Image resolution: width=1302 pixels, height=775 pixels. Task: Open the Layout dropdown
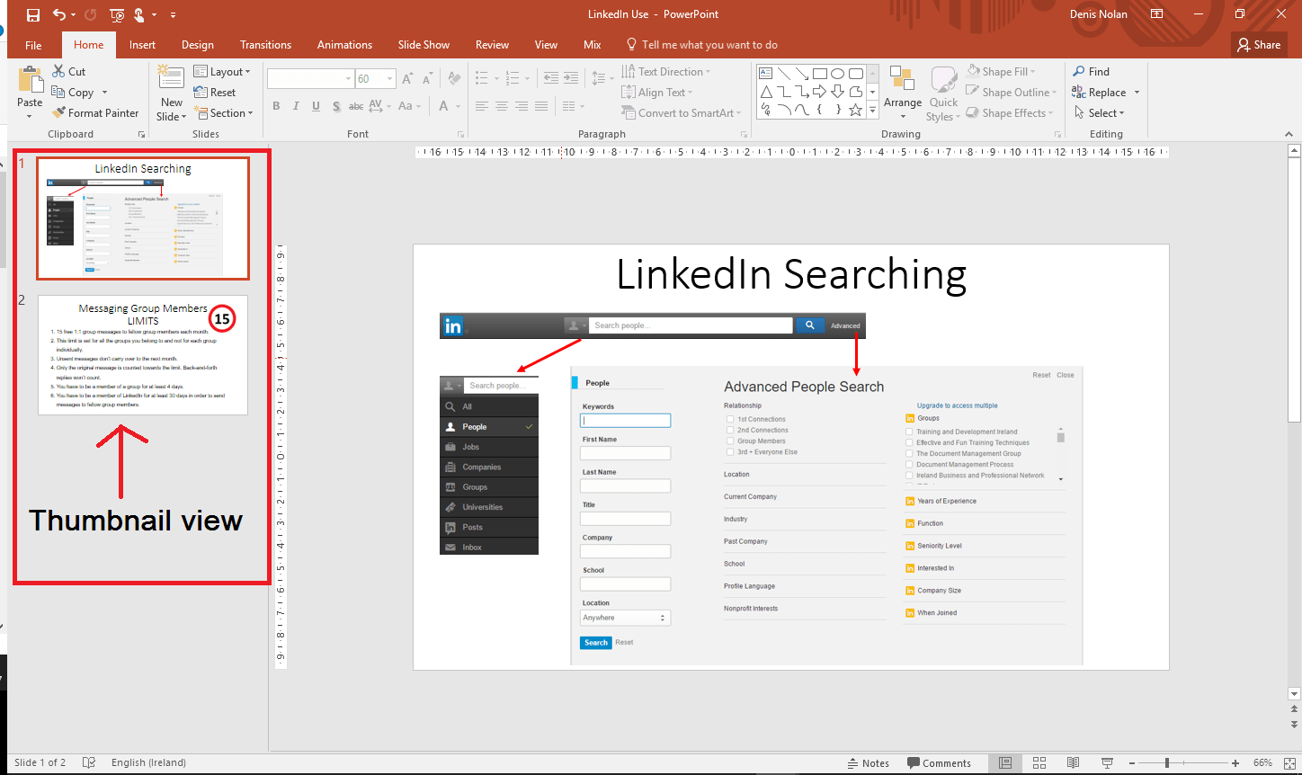223,71
